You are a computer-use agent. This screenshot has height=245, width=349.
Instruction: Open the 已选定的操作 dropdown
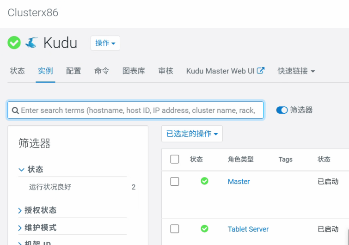(x=192, y=134)
